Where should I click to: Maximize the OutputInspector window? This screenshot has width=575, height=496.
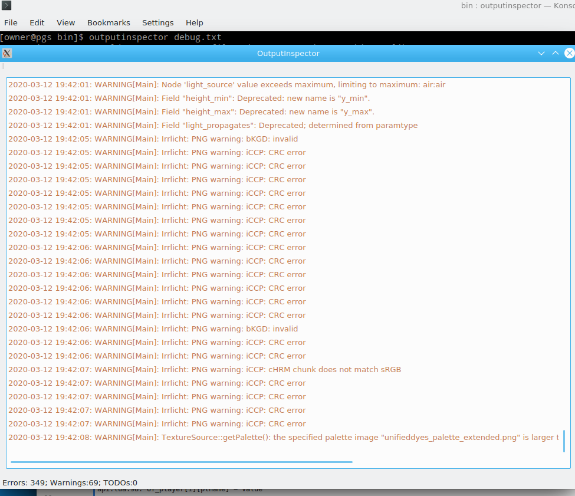555,53
